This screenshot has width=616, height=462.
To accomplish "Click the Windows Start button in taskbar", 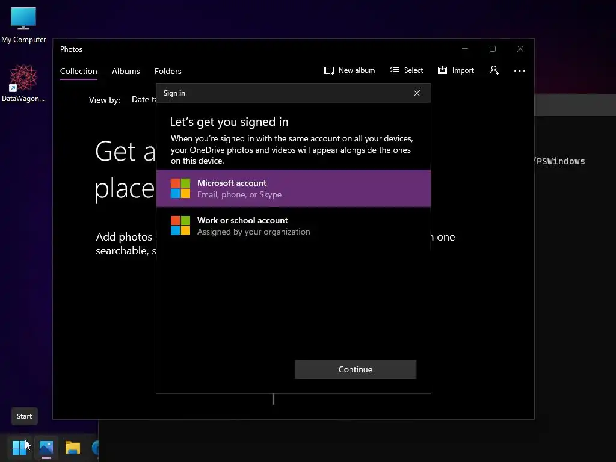I will (x=19, y=447).
